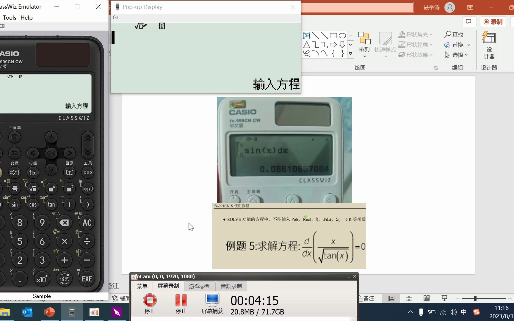This screenshot has height=321, width=514.
Task: Click the calculator AC key
Action: click(87, 223)
